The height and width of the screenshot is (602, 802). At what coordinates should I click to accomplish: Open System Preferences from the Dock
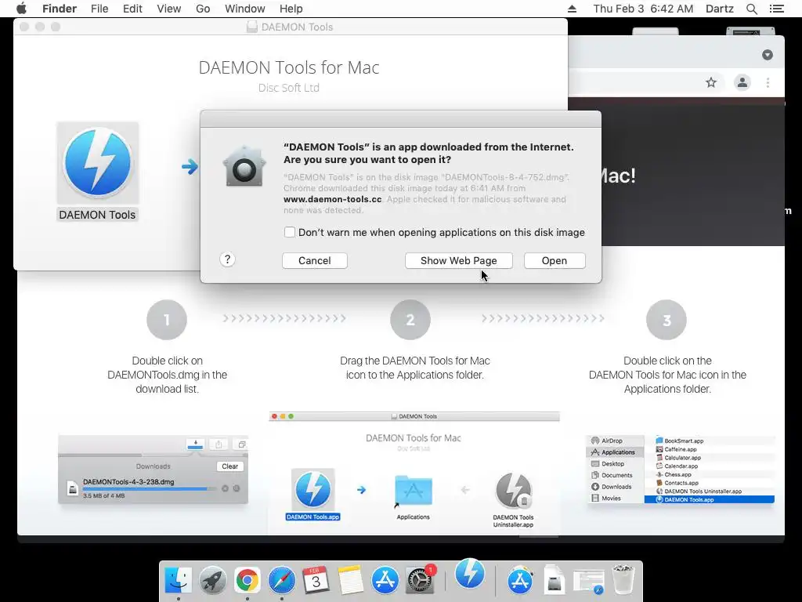pos(420,581)
